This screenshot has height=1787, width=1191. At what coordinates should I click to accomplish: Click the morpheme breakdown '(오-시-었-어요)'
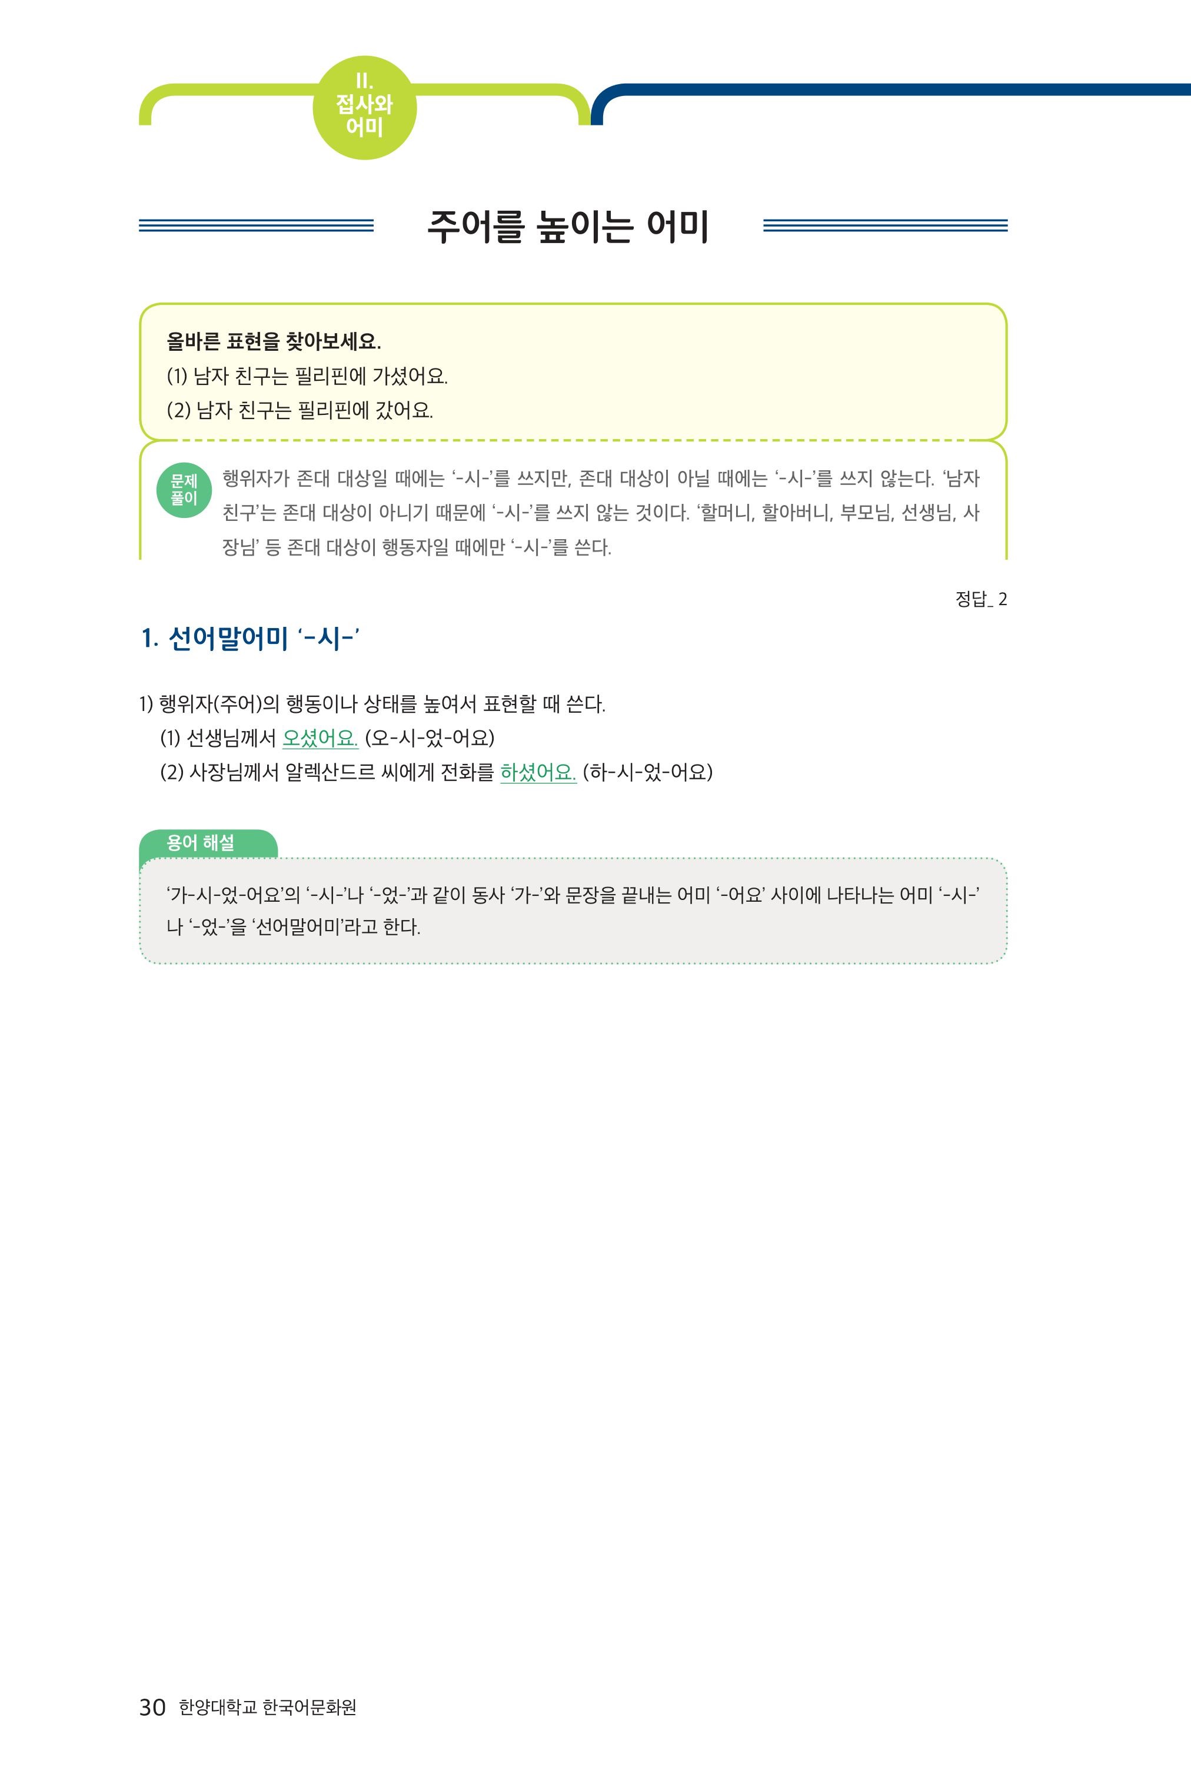[x=429, y=738]
